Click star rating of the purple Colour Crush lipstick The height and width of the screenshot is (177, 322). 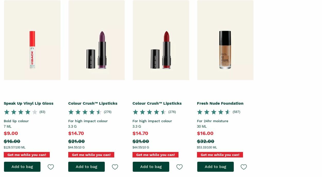coord(85,112)
